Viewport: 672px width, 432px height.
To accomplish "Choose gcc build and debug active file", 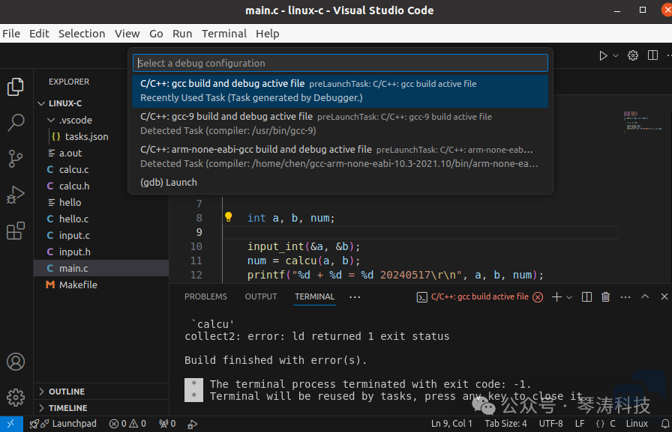I will pyautogui.click(x=340, y=91).
